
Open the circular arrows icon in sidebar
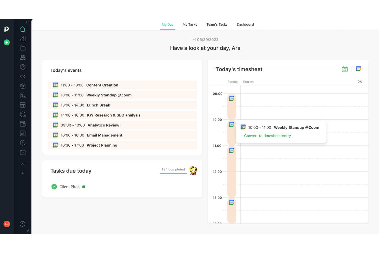(23, 114)
